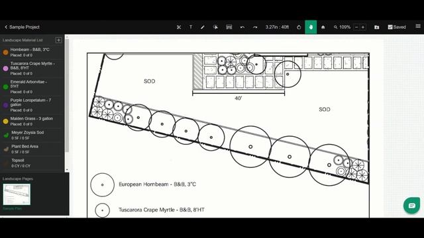The width and height of the screenshot is (424, 238).
Task: Select Tuscarora Crape Myrtle material
Action: click(32, 68)
